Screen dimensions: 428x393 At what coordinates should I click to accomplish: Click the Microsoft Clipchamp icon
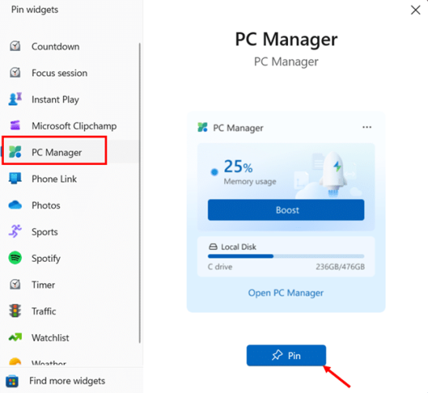pos(15,126)
